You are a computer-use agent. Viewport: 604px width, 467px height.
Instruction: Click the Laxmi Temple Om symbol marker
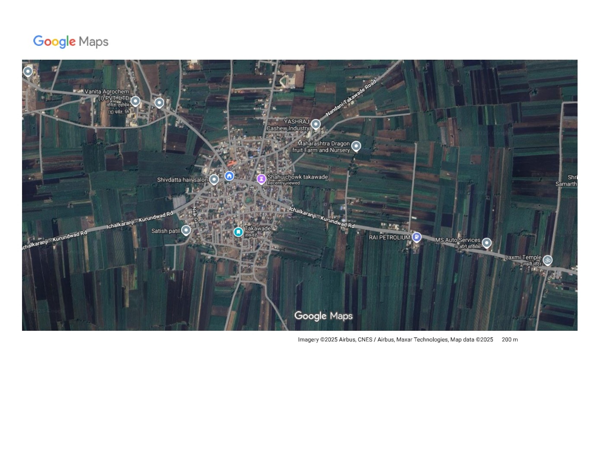548,259
